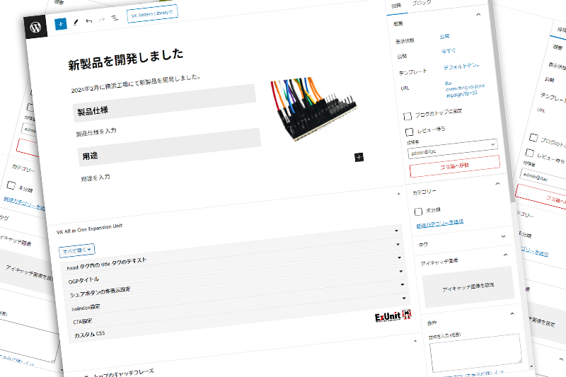Expand the OGPタイトル row arrow
The image size is (566, 377).
(x=398, y=244)
